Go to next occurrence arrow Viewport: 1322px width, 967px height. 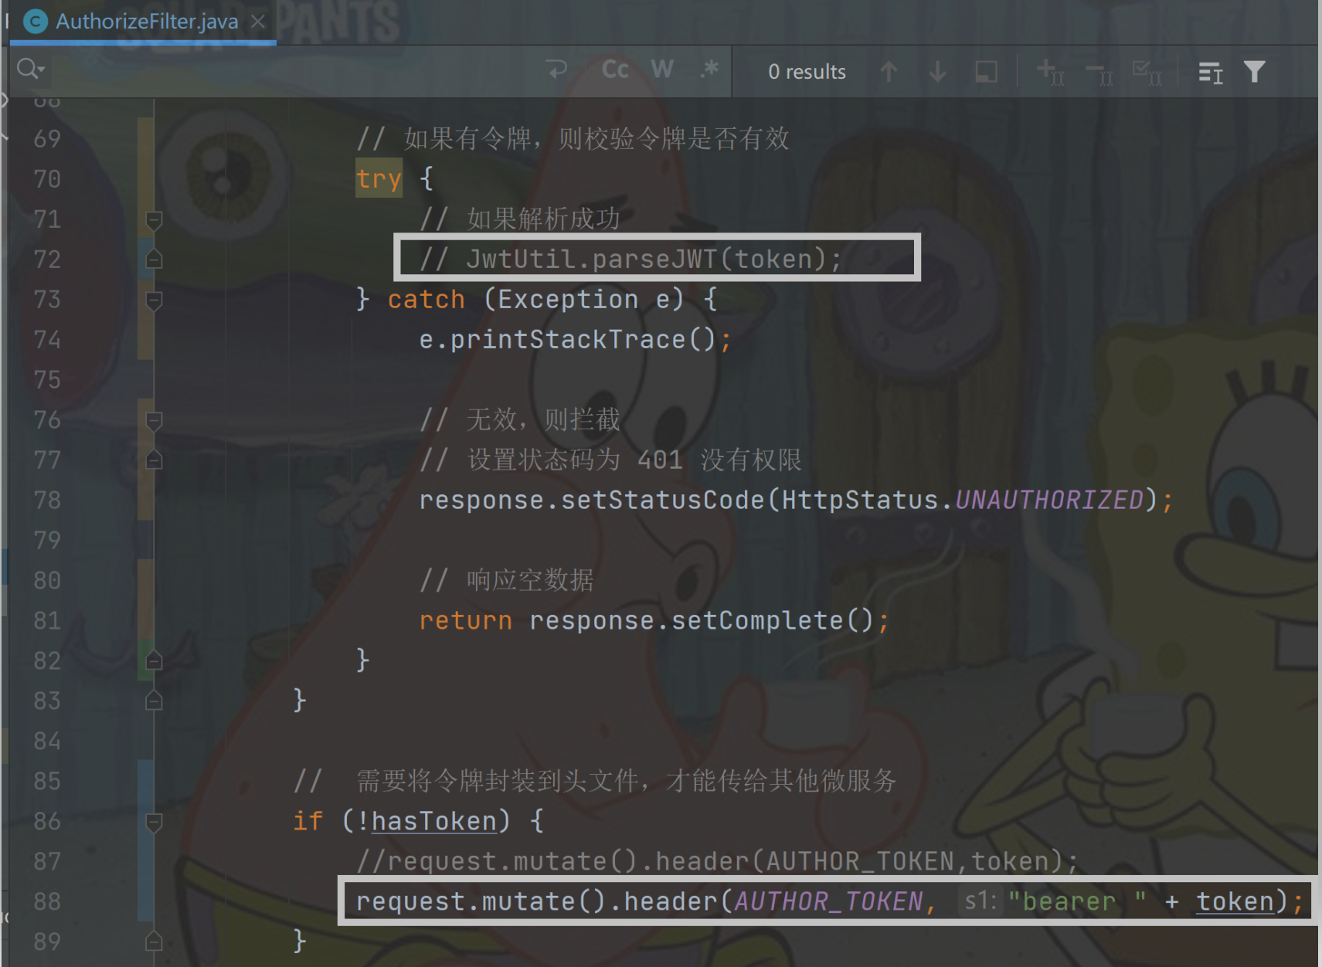pos(937,72)
